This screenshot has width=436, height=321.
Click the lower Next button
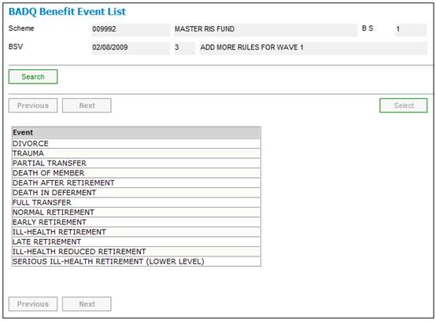[x=87, y=304]
